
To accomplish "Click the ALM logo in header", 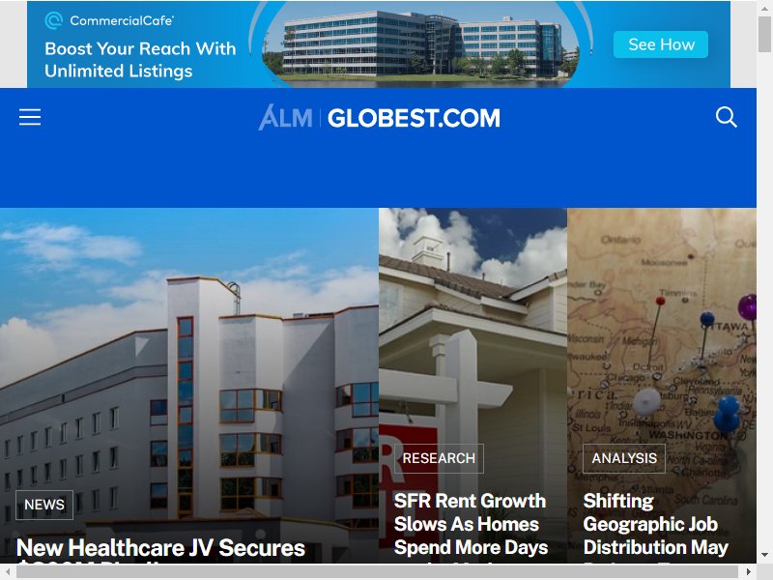I will 285,118.
